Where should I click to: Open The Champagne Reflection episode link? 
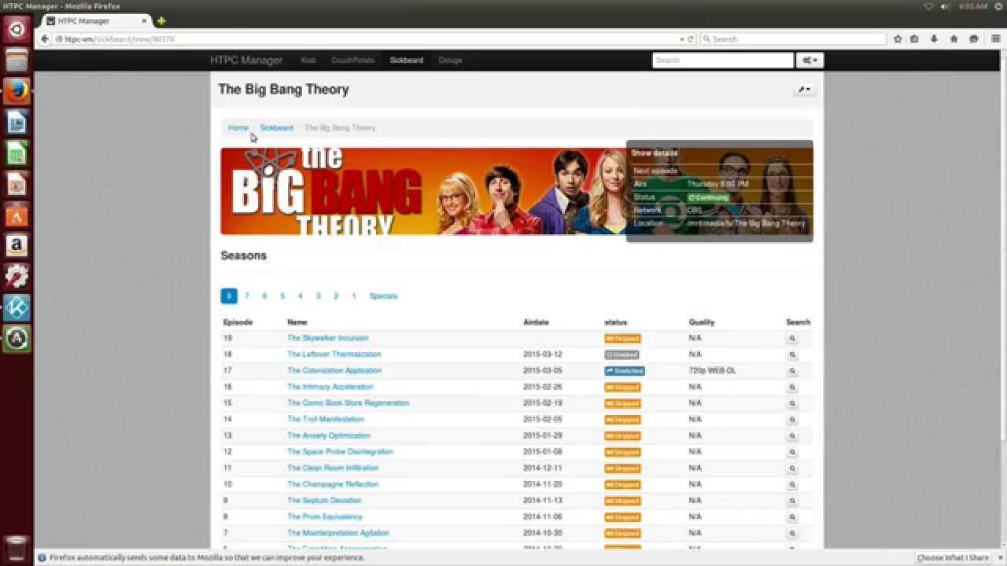(333, 484)
